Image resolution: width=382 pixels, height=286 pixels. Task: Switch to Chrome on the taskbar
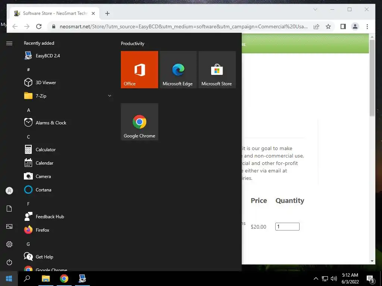tap(64, 279)
